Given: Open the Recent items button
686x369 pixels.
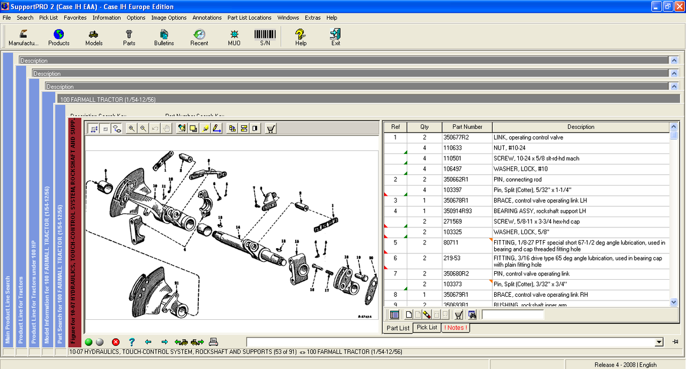Looking at the screenshot, I should 199,37.
